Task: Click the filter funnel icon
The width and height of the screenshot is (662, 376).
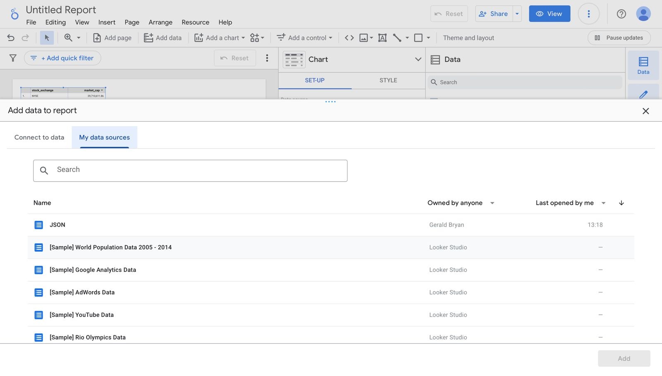Action: coord(13,58)
